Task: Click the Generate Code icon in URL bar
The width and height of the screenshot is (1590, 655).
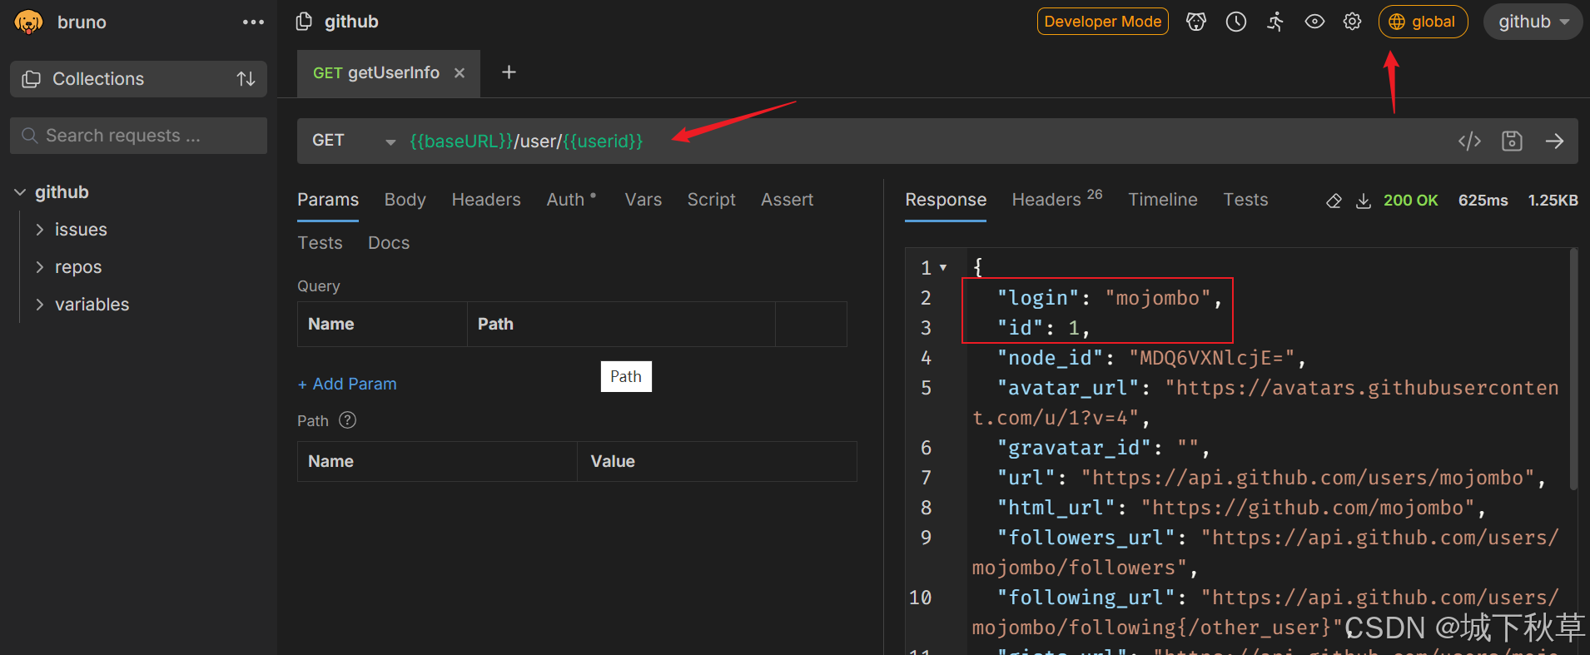Action: point(1469,141)
